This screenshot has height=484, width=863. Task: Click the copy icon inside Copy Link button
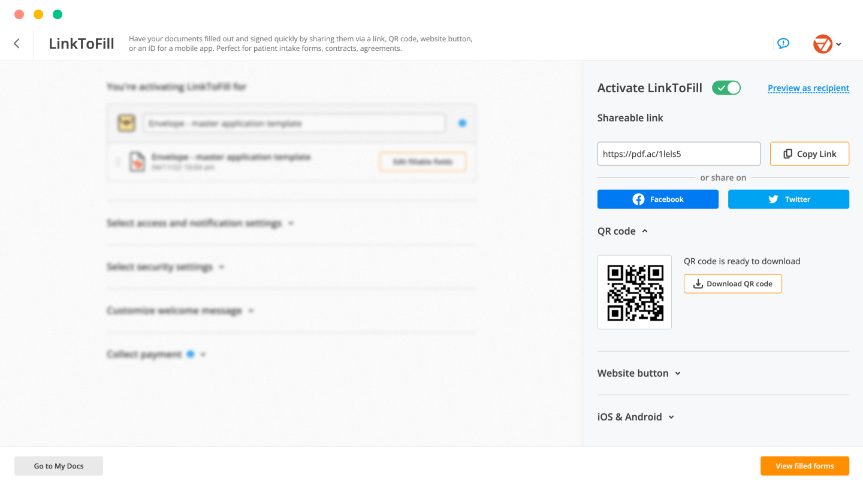(x=787, y=154)
